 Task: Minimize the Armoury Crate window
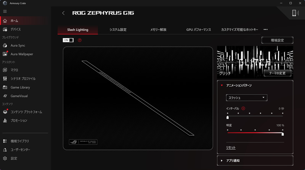coord(281,3)
